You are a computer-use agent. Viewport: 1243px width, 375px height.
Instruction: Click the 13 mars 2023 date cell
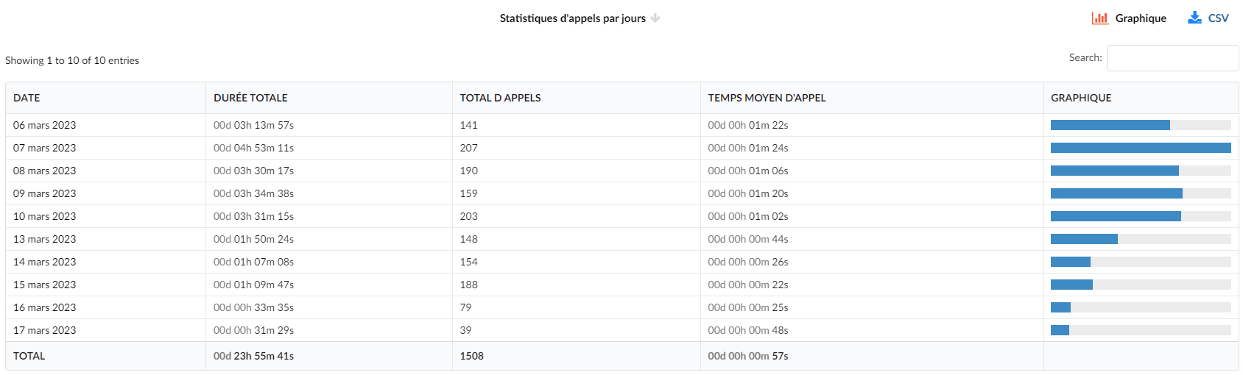click(45, 239)
